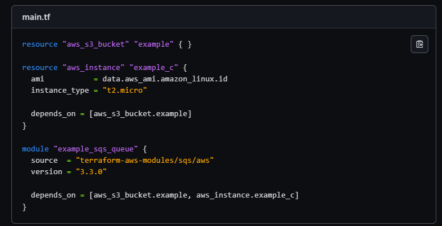This screenshot has height=226, width=442.
Task: Click the "3.3.0" version string
Action: pyautogui.click(x=91, y=172)
